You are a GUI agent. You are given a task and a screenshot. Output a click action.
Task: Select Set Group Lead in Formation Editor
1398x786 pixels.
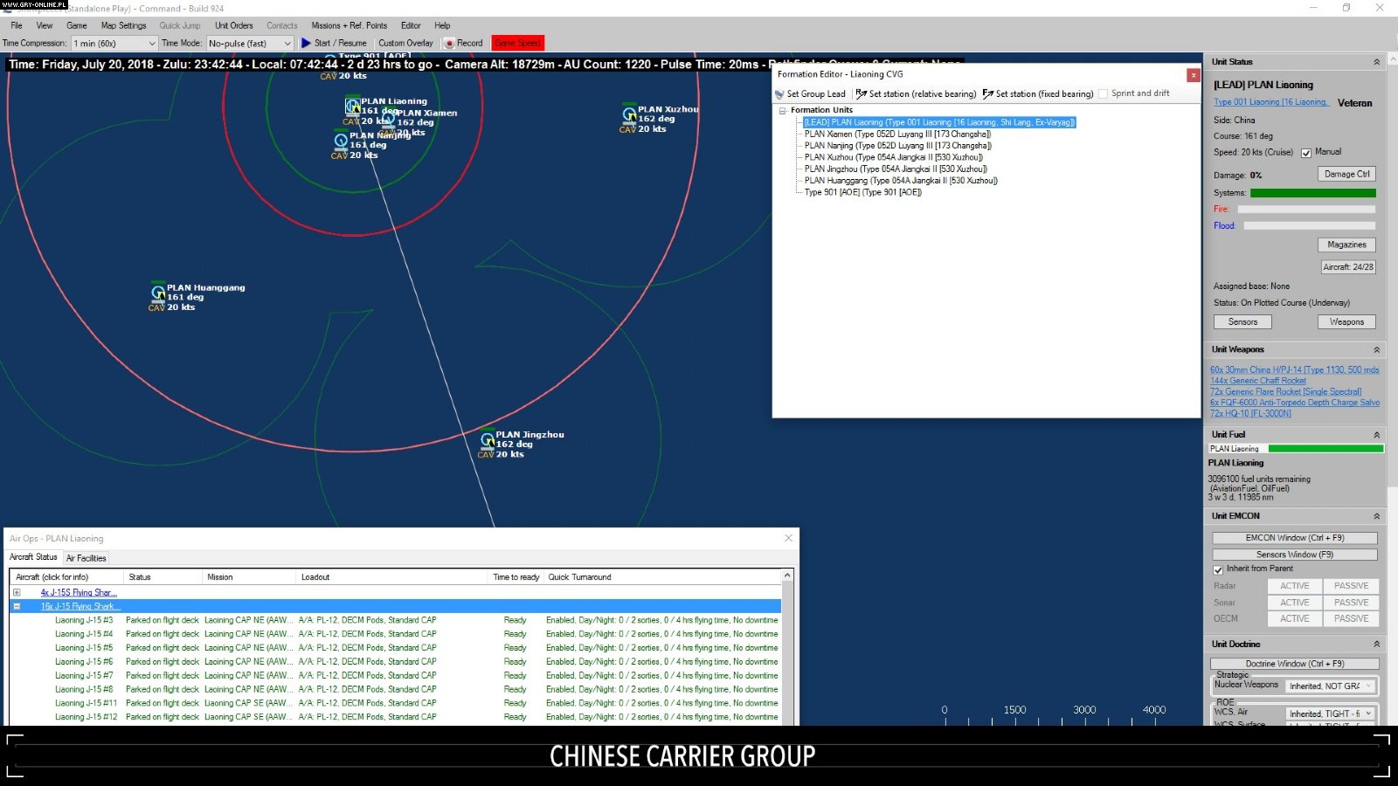pos(808,93)
